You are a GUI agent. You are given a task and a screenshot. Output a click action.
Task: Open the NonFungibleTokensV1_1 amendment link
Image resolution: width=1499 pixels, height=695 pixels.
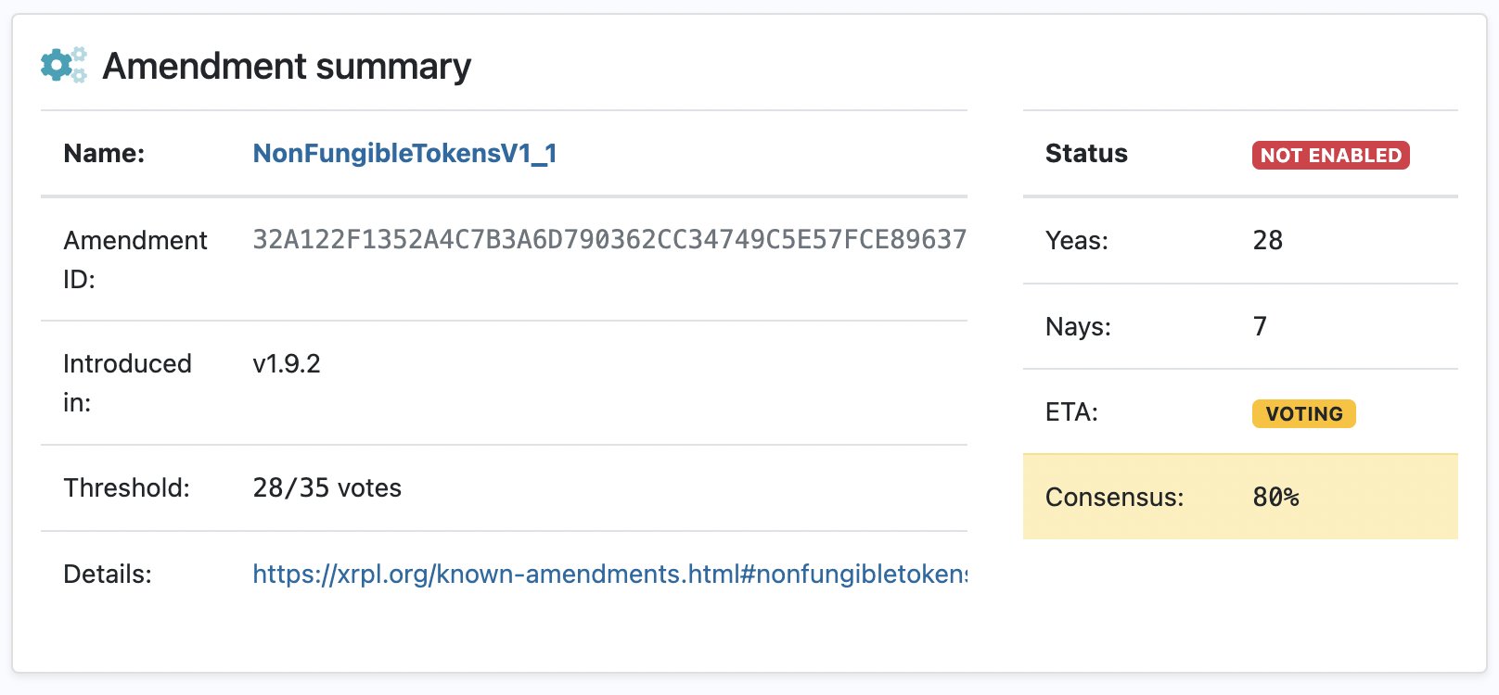[404, 153]
